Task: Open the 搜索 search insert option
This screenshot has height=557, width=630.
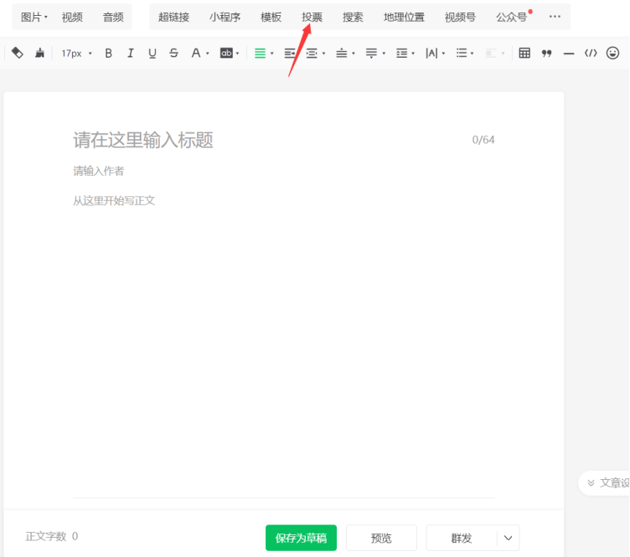Action: 353,17
